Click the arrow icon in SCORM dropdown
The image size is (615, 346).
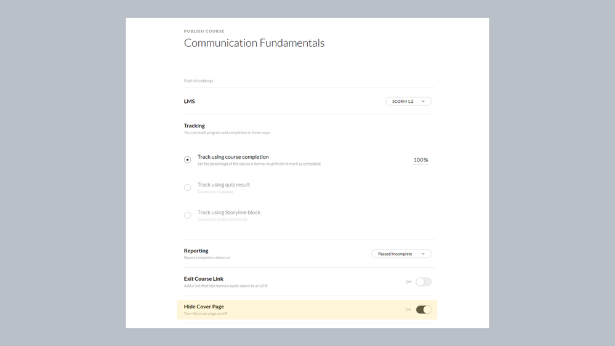(423, 102)
